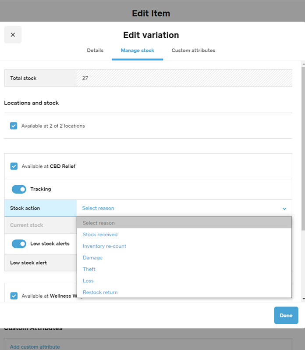Choose Restock return option

pyautogui.click(x=100, y=292)
